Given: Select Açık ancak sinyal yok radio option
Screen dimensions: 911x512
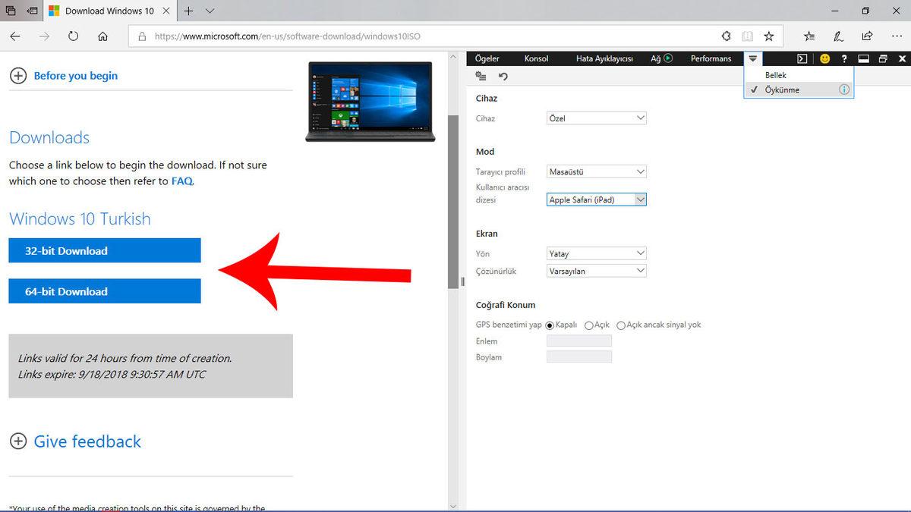Looking at the screenshot, I should click(621, 325).
